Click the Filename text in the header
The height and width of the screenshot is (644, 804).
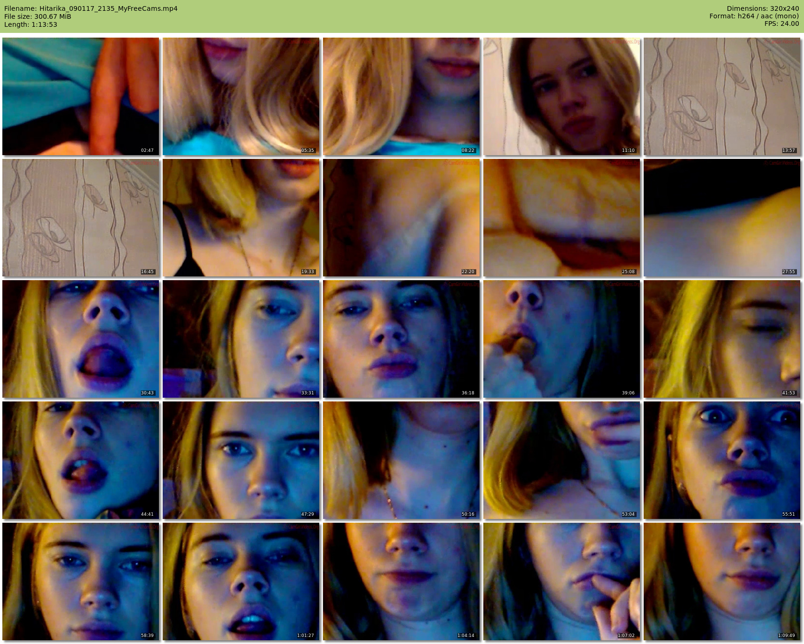pyautogui.click(x=91, y=8)
